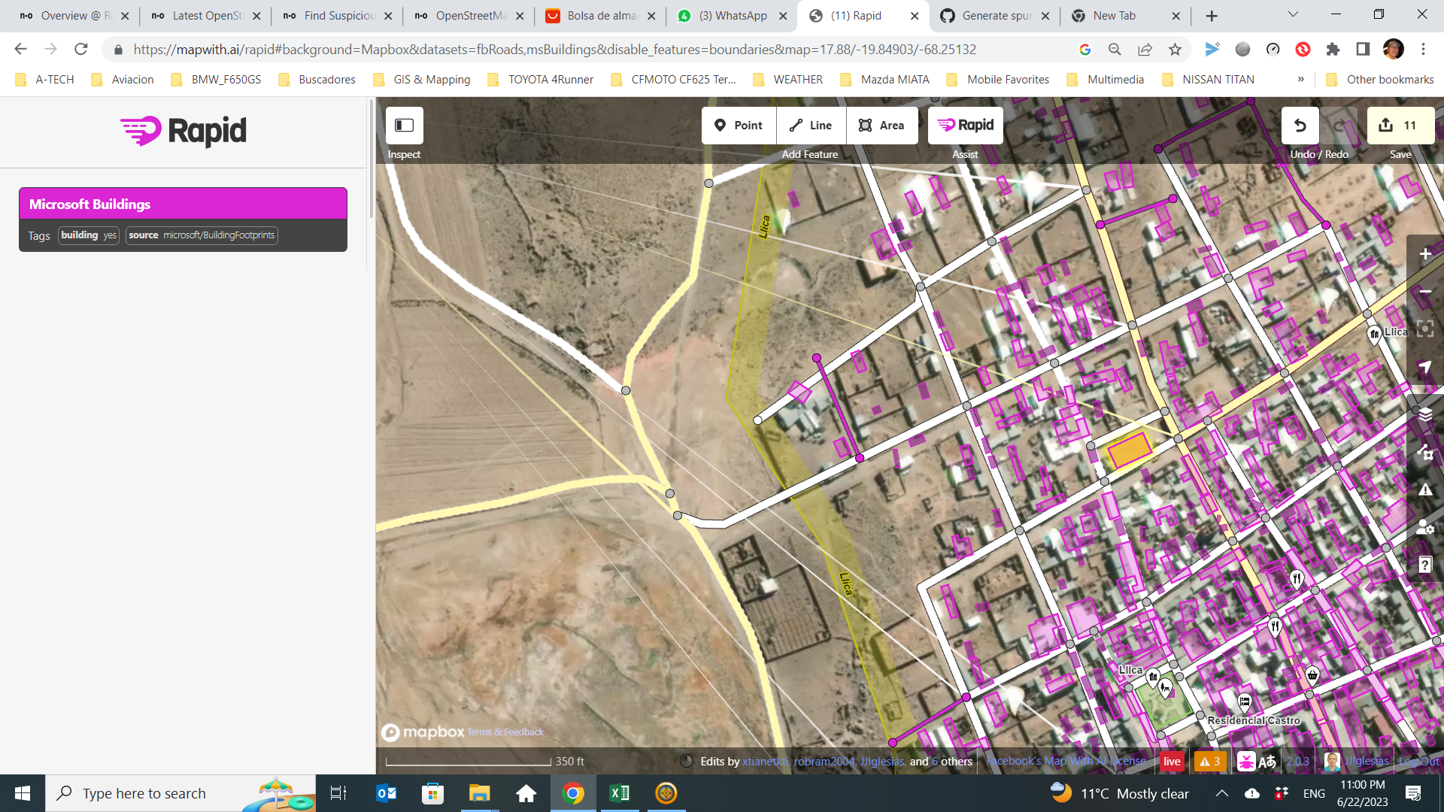The height and width of the screenshot is (812, 1444).
Task: Click the browser address bar URL
Action: pyautogui.click(x=554, y=50)
